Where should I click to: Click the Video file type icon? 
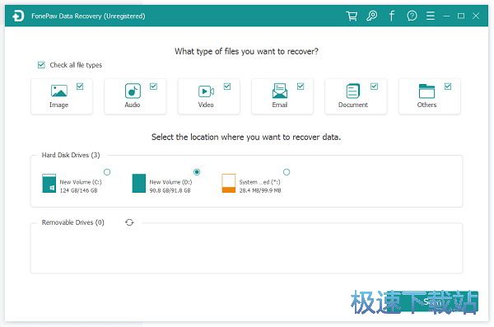click(206, 91)
